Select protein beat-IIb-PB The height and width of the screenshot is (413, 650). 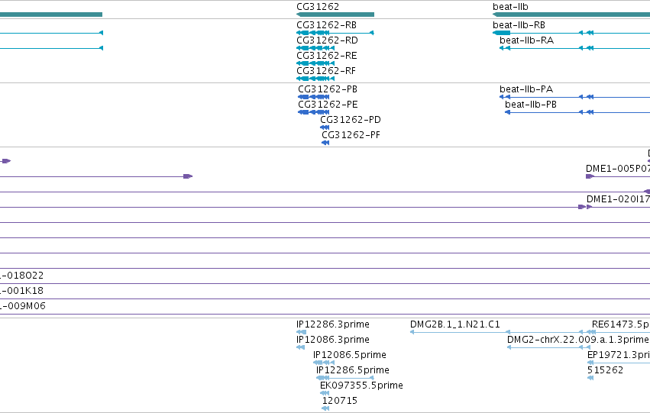pos(531,105)
